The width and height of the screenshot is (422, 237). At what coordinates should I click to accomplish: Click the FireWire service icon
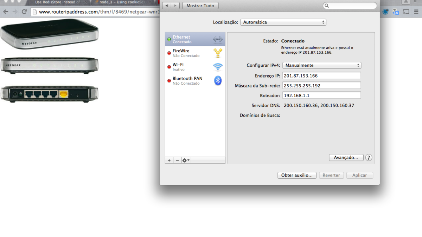tap(218, 53)
